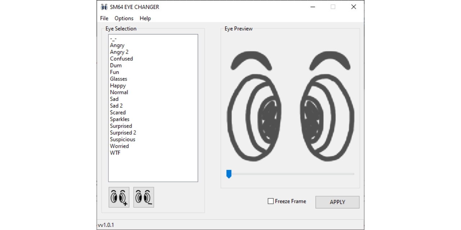
Task: Select the Scared eye entry
Action: [153, 112]
